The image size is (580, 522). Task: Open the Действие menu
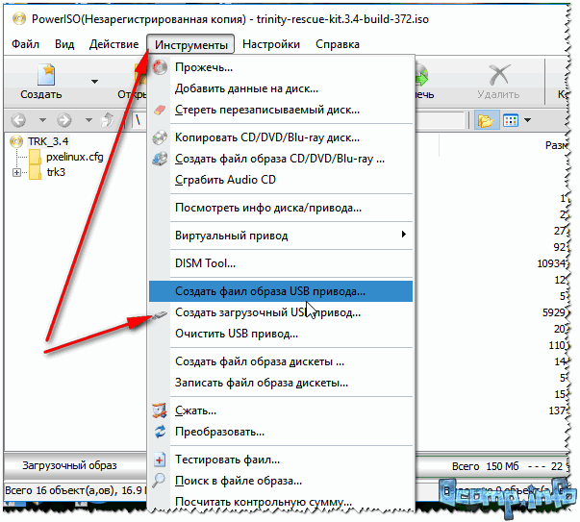113,44
